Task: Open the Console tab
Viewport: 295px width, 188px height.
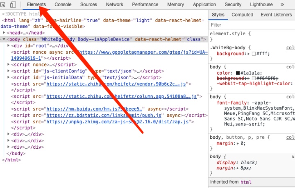Action: pos(63,5)
